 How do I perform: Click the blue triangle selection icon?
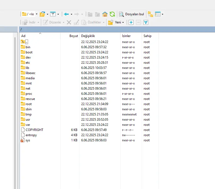146,22
